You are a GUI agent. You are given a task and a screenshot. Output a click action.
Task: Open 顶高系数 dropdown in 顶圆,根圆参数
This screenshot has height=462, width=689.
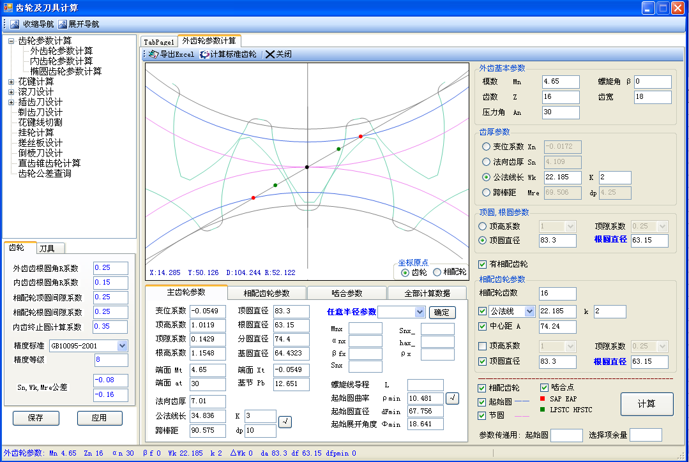[571, 227]
